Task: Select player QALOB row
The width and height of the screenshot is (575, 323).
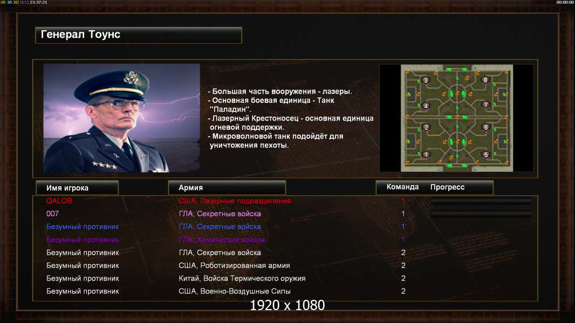Action: tap(285, 201)
